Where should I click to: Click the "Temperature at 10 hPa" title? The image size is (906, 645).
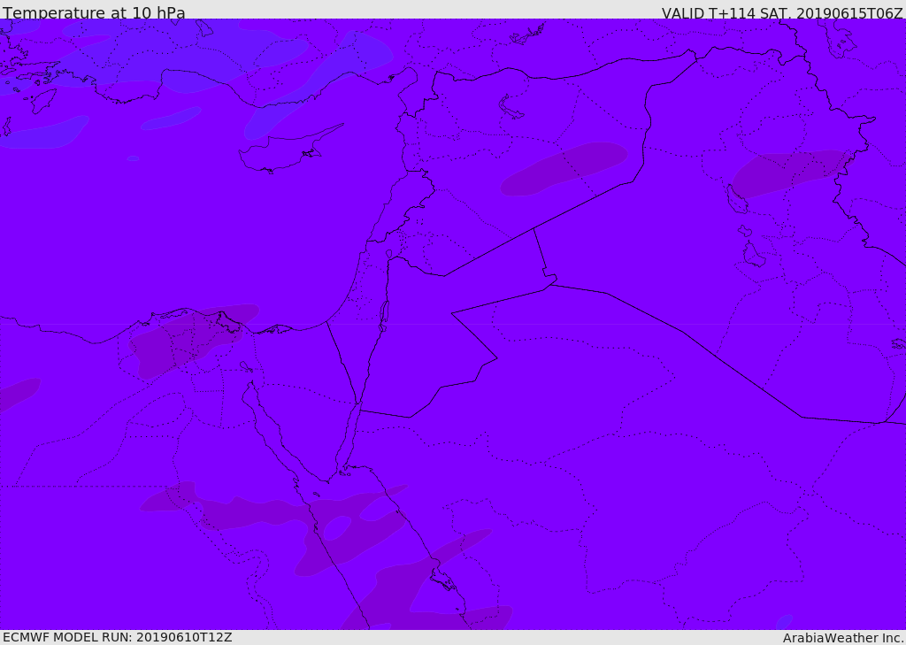tap(94, 13)
